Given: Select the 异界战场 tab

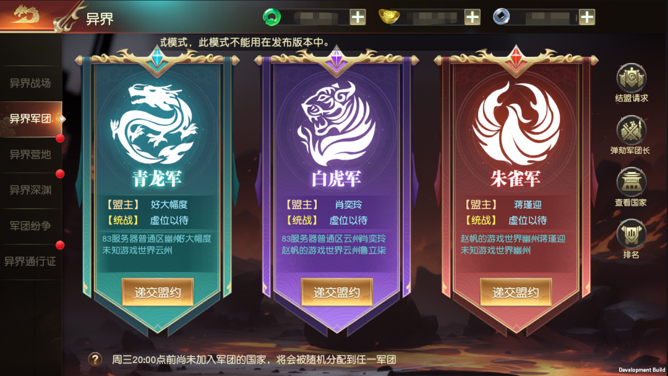Looking at the screenshot, I should click(x=31, y=83).
